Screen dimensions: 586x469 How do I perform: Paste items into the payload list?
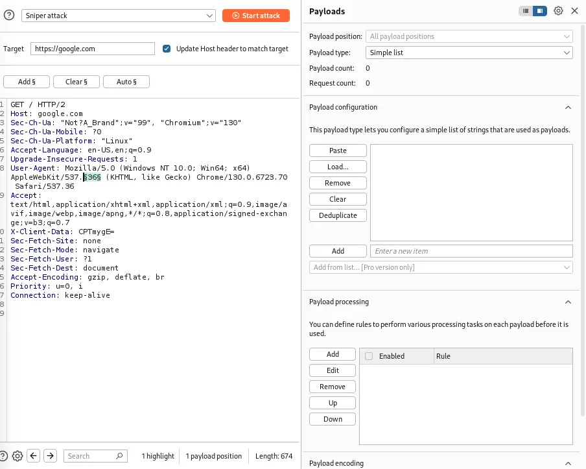(x=338, y=150)
